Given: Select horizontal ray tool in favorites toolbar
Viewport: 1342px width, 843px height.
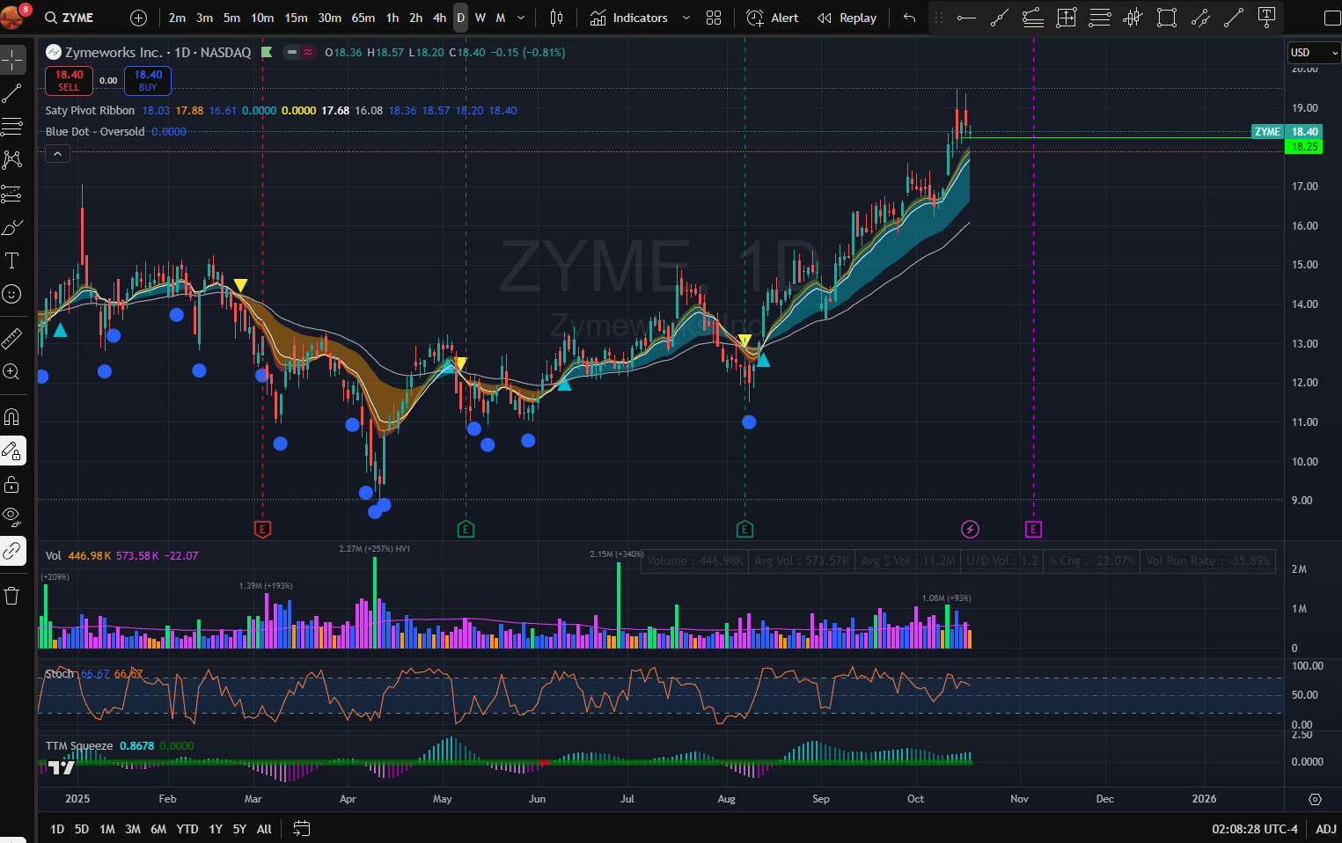Looking at the screenshot, I should click(x=966, y=18).
